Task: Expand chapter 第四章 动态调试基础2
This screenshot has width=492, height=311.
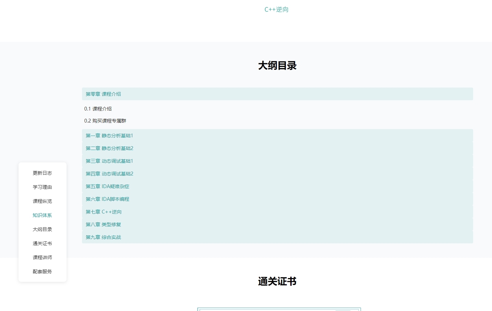Action: pyautogui.click(x=109, y=174)
